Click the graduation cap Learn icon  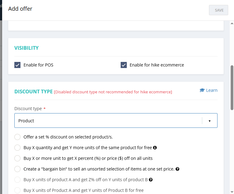tap(202, 90)
